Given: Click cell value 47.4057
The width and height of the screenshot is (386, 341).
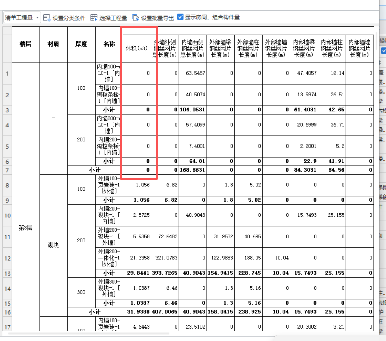Looking at the screenshot, I should (x=307, y=73).
